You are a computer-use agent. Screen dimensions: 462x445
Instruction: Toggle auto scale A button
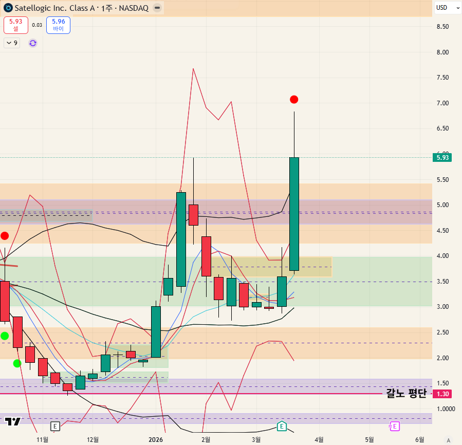449,440
